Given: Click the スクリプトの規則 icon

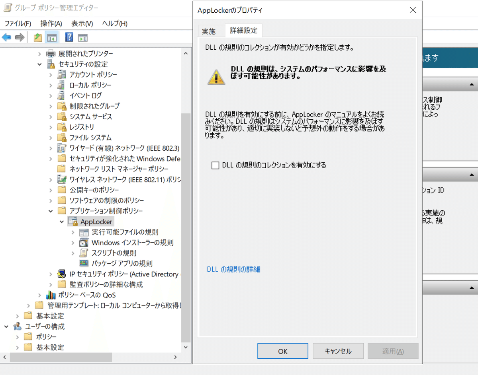Looking at the screenshot, I should click(x=84, y=253).
